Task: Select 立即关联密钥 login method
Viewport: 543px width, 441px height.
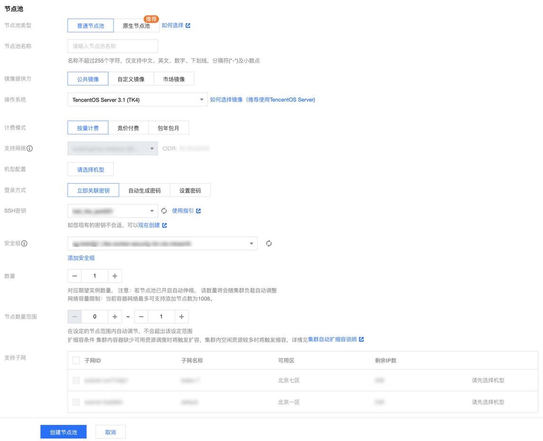Action: [93, 190]
